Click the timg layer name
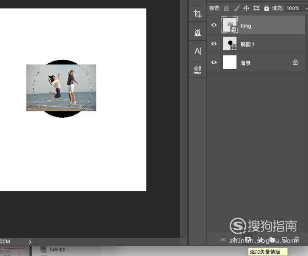The width and height of the screenshot is (308, 256). point(246,26)
